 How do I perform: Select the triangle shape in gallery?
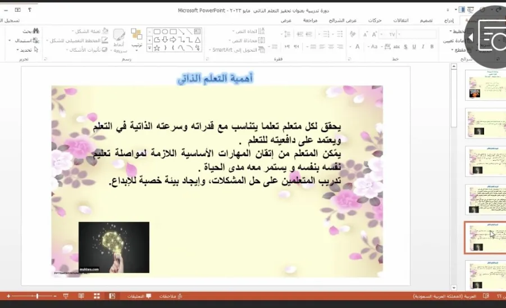pos(197,40)
